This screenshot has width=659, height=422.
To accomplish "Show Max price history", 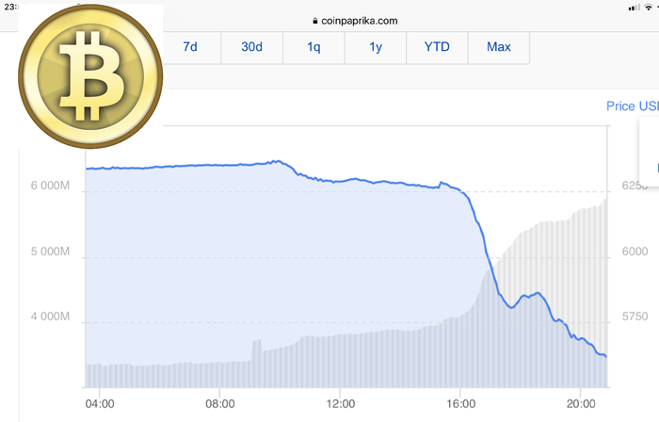I will coord(499,46).
